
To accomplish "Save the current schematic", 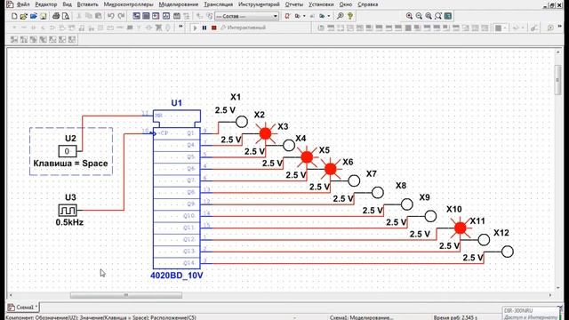I will [44, 16].
